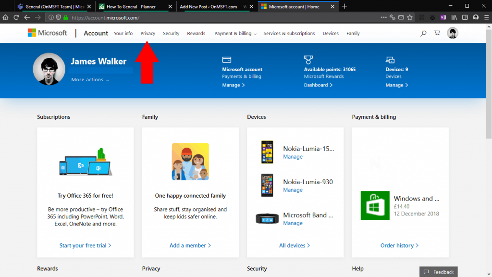The image size is (492, 277).
Task: Open the page actions three-dot menu
Action: point(383,18)
